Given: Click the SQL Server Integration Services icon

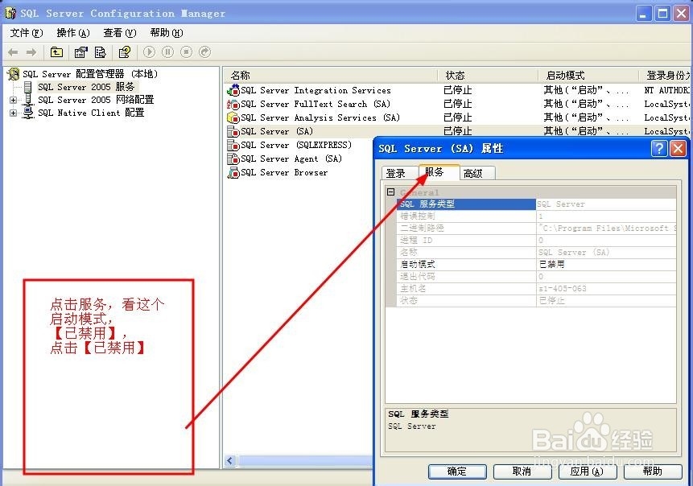Looking at the screenshot, I should click(233, 91).
